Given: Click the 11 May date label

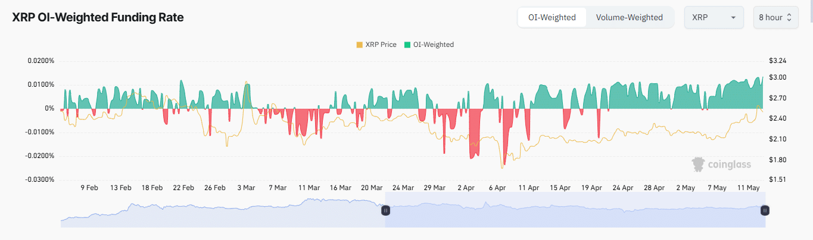Looking at the screenshot, I should pos(748,188).
